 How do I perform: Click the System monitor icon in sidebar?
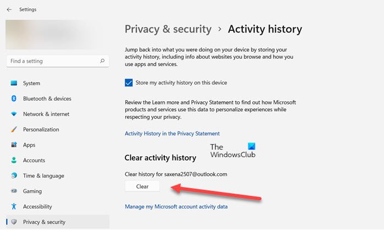14,84
